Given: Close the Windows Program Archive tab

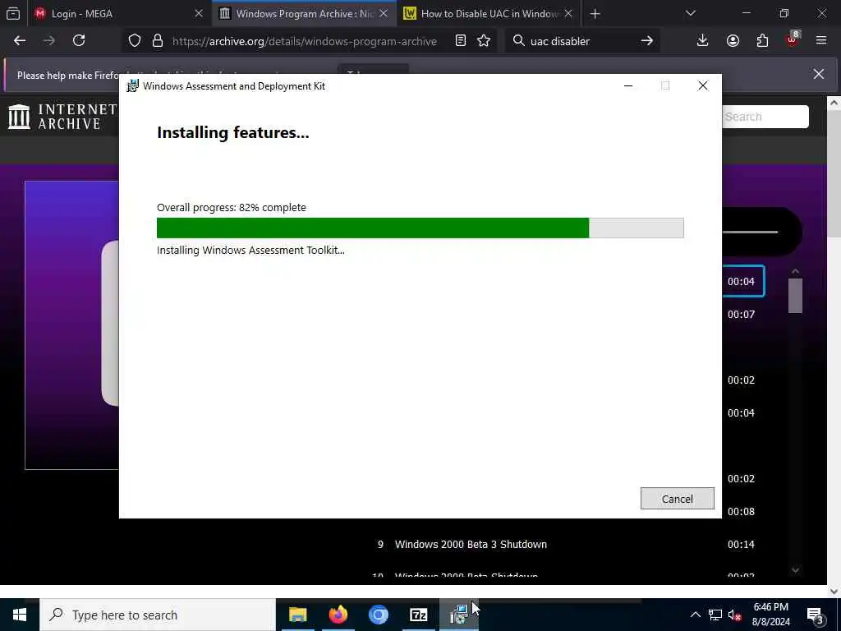Looking at the screenshot, I should coord(384,14).
